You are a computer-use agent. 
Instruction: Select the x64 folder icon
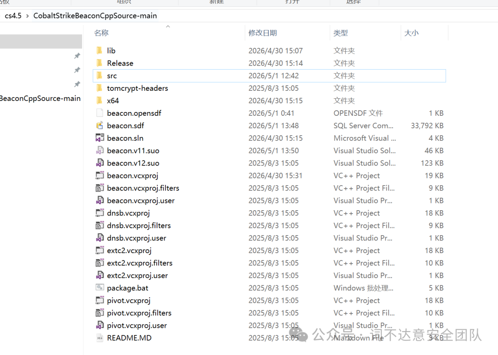100,101
